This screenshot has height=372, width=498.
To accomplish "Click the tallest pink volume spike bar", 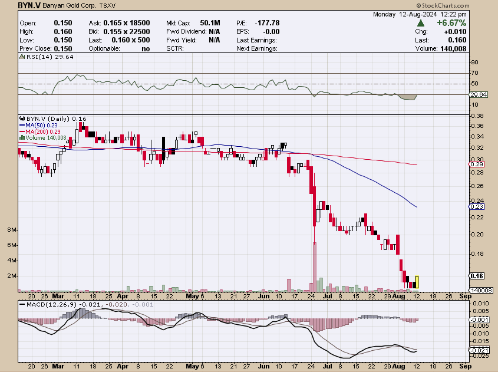I will point(315,267).
